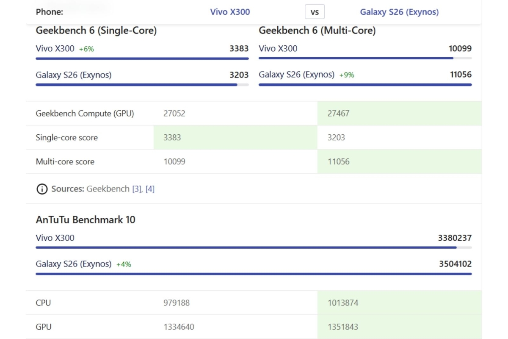Click Vivo X300 AnTuTu score bar
The height and width of the screenshot is (339, 508).
click(x=253, y=247)
